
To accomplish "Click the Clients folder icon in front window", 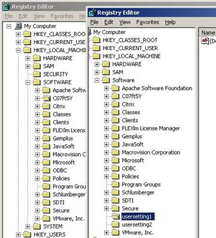I will coord(115,120).
